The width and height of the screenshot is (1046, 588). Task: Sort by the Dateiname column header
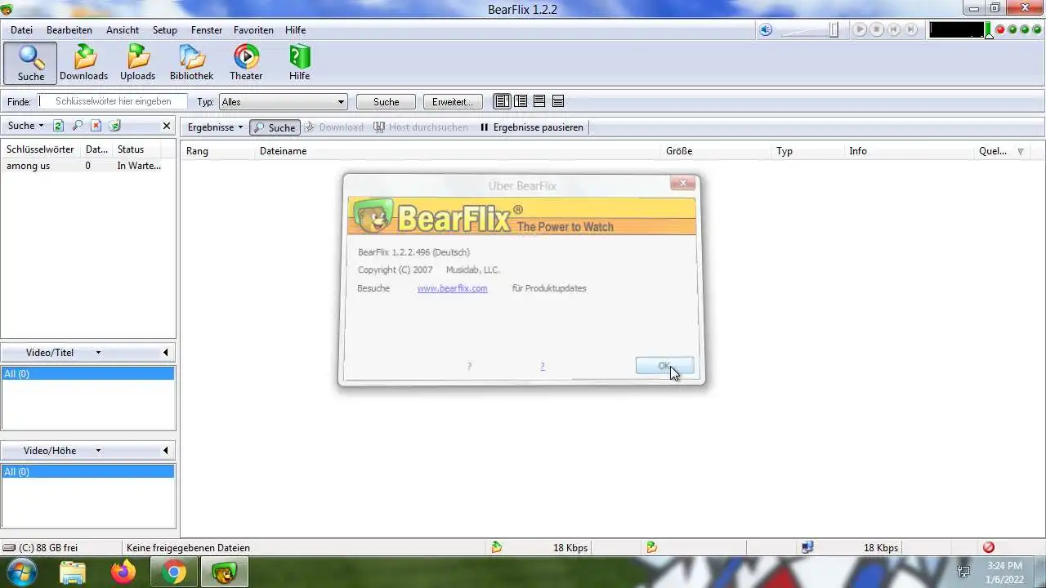point(456,151)
